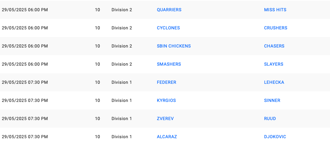Open the SMASHERS team link

[x=169, y=64]
